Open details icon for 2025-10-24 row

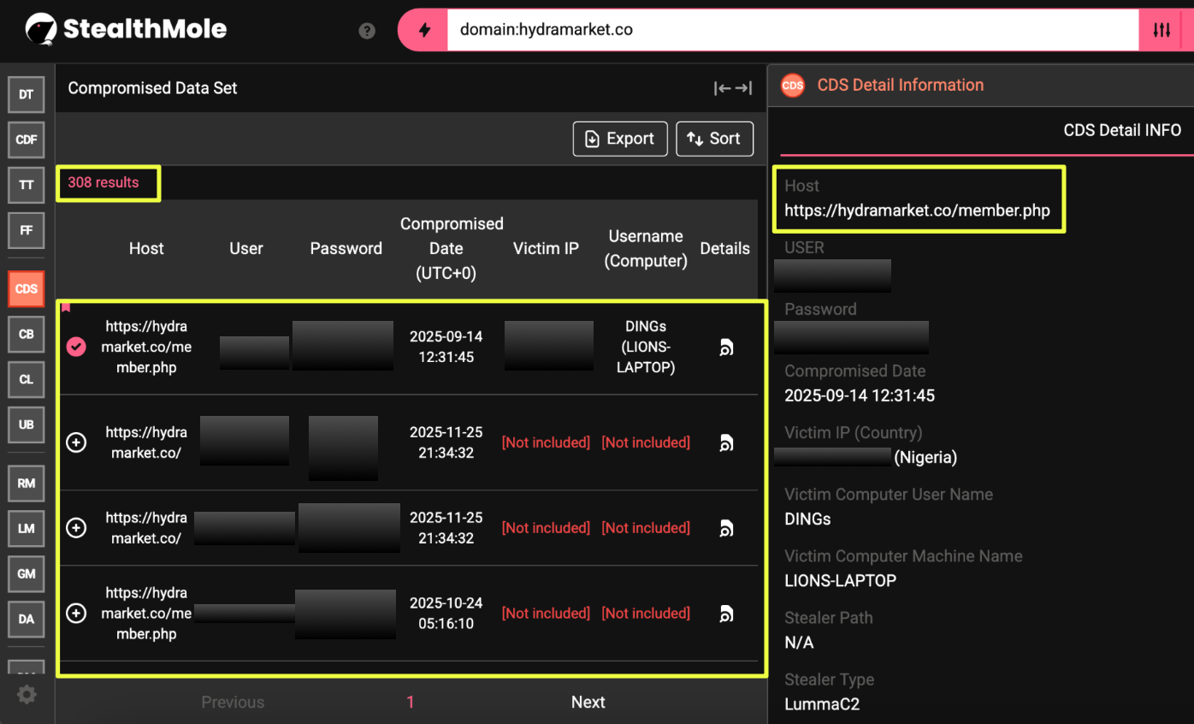(x=726, y=613)
